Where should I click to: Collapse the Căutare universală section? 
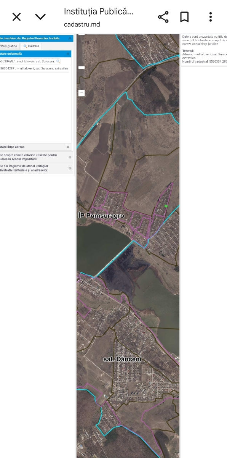coord(68,54)
